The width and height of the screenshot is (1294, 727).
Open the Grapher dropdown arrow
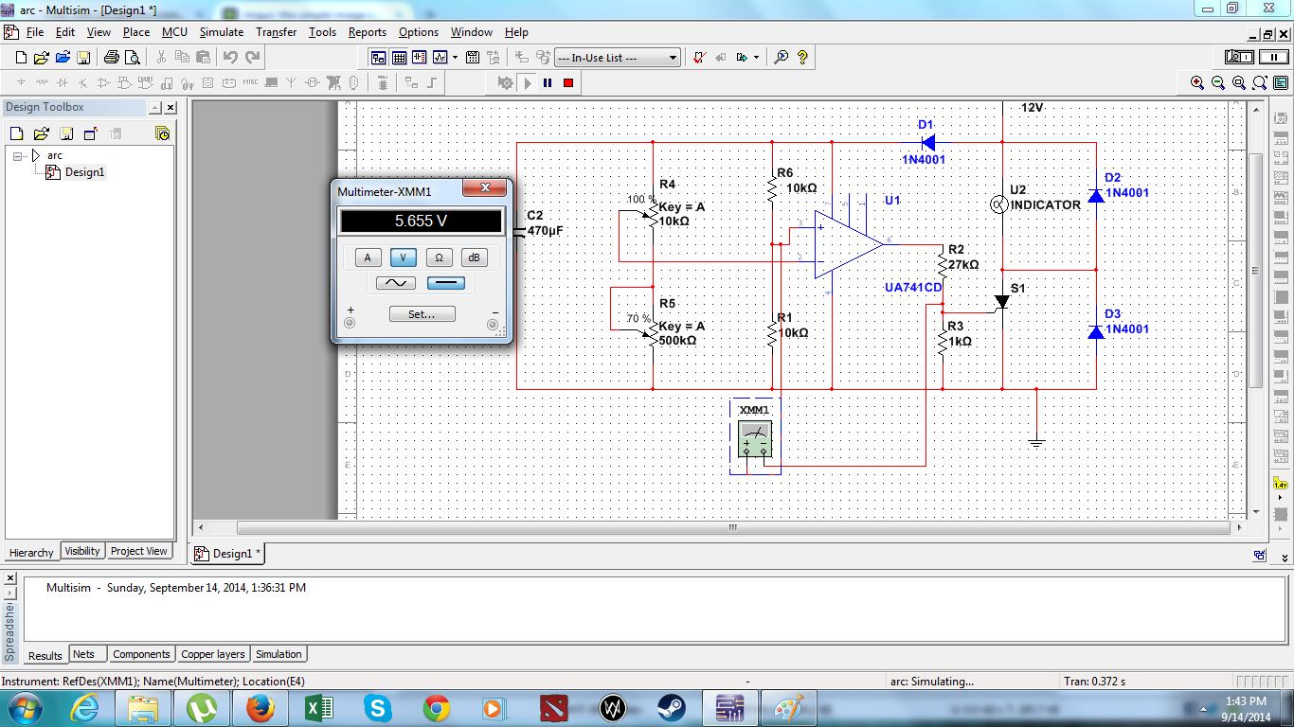[456, 58]
